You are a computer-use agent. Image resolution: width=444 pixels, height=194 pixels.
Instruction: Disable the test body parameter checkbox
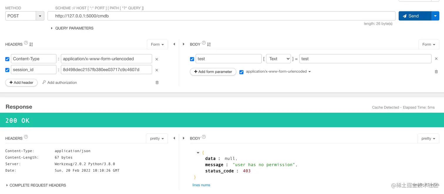192,59
